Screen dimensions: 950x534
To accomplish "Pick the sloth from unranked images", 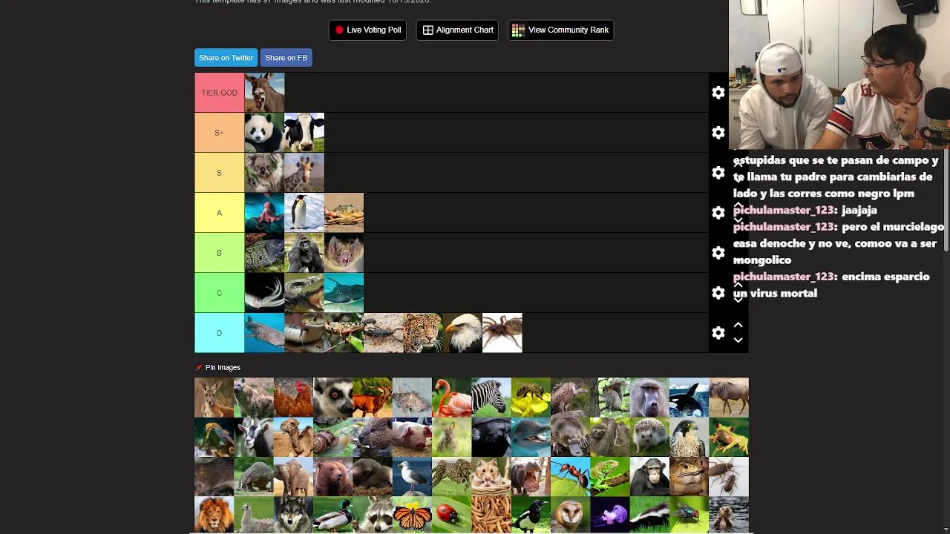I will pyautogui.click(x=610, y=437).
